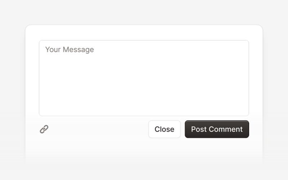Click the Post Comment button
Viewport: 288px width, 180px height.
[x=217, y=129]
